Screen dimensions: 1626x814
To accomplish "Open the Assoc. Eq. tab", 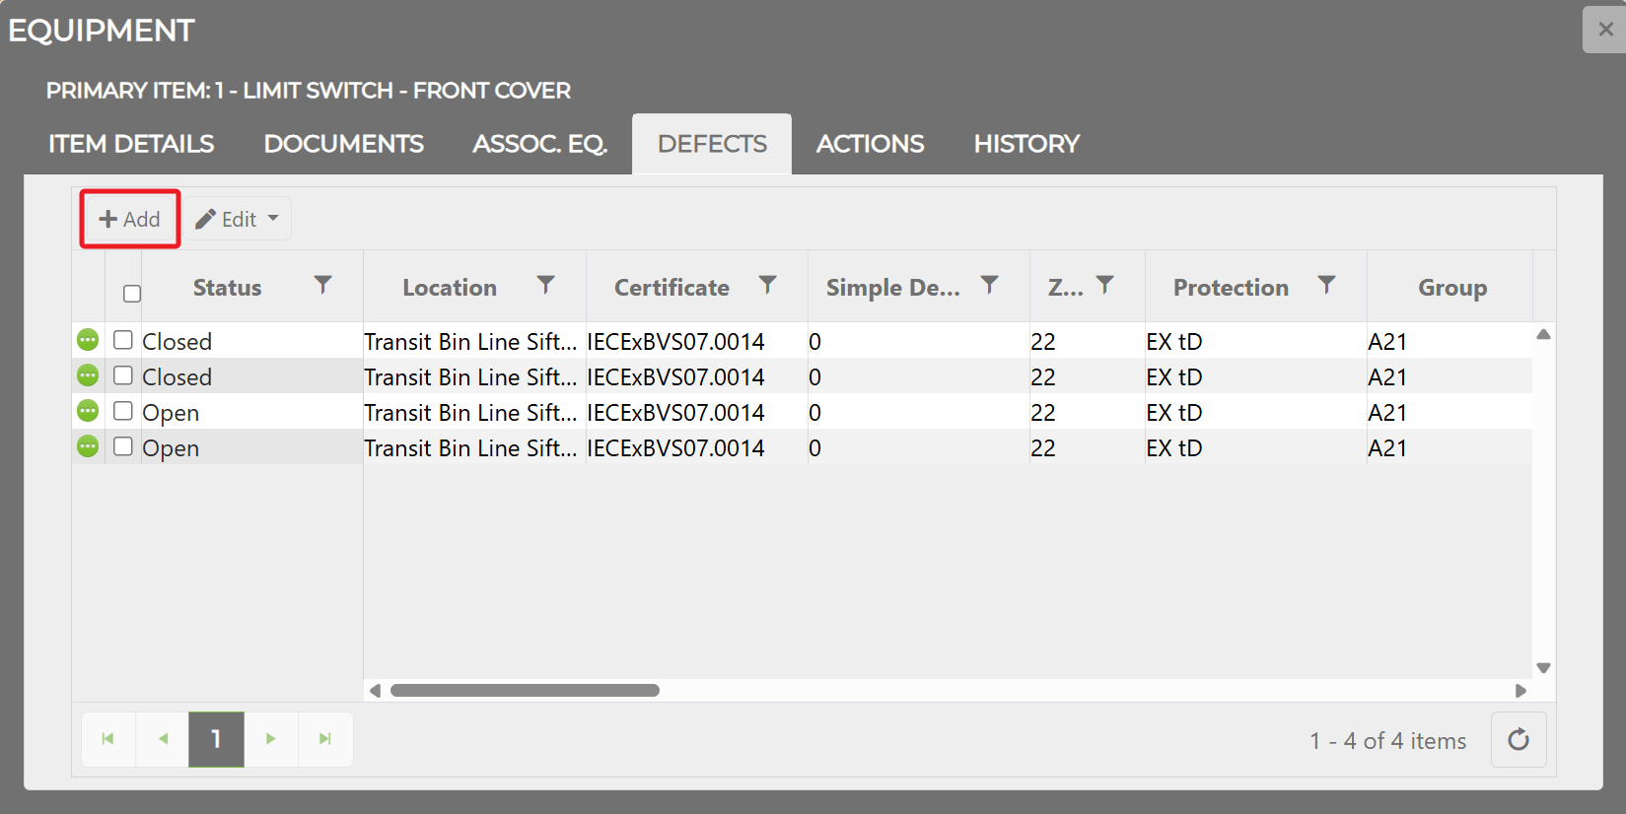I will pos(539,144).
